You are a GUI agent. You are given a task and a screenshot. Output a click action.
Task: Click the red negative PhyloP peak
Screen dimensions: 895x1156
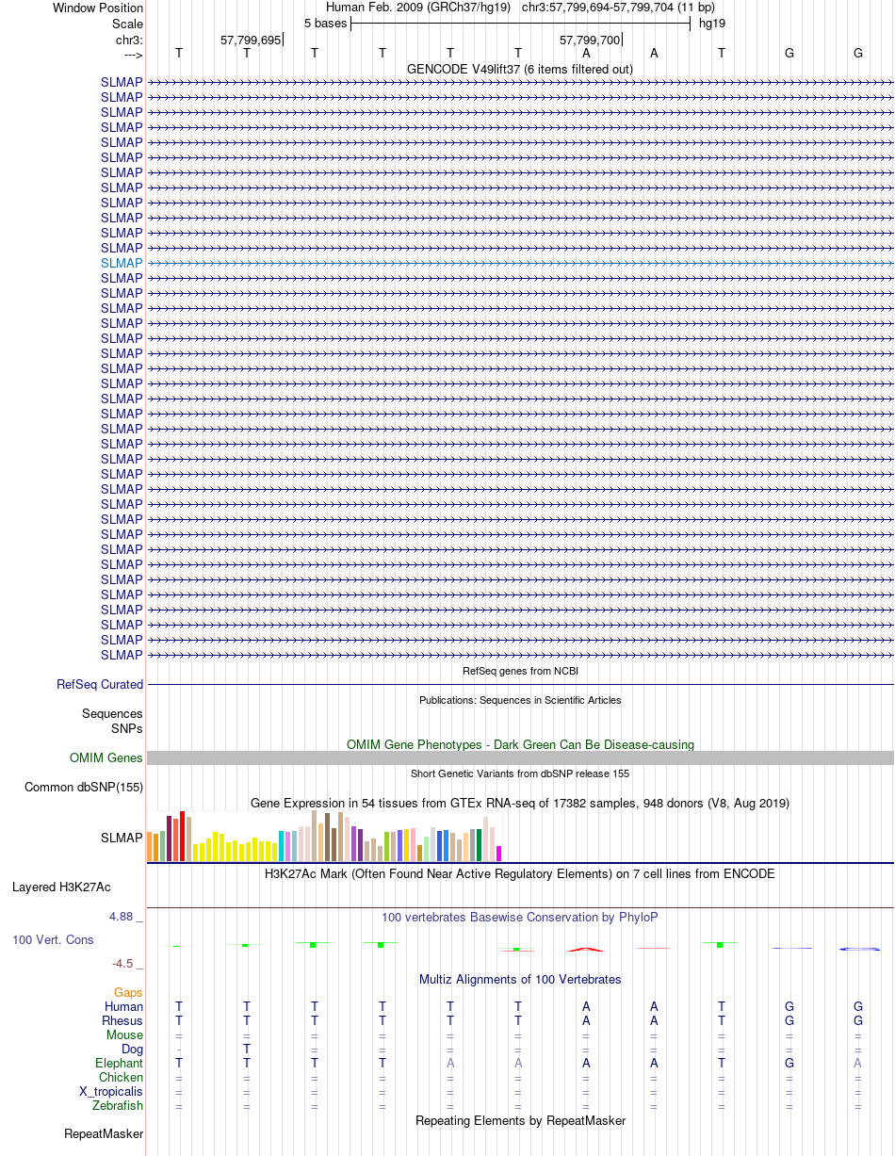586,950
